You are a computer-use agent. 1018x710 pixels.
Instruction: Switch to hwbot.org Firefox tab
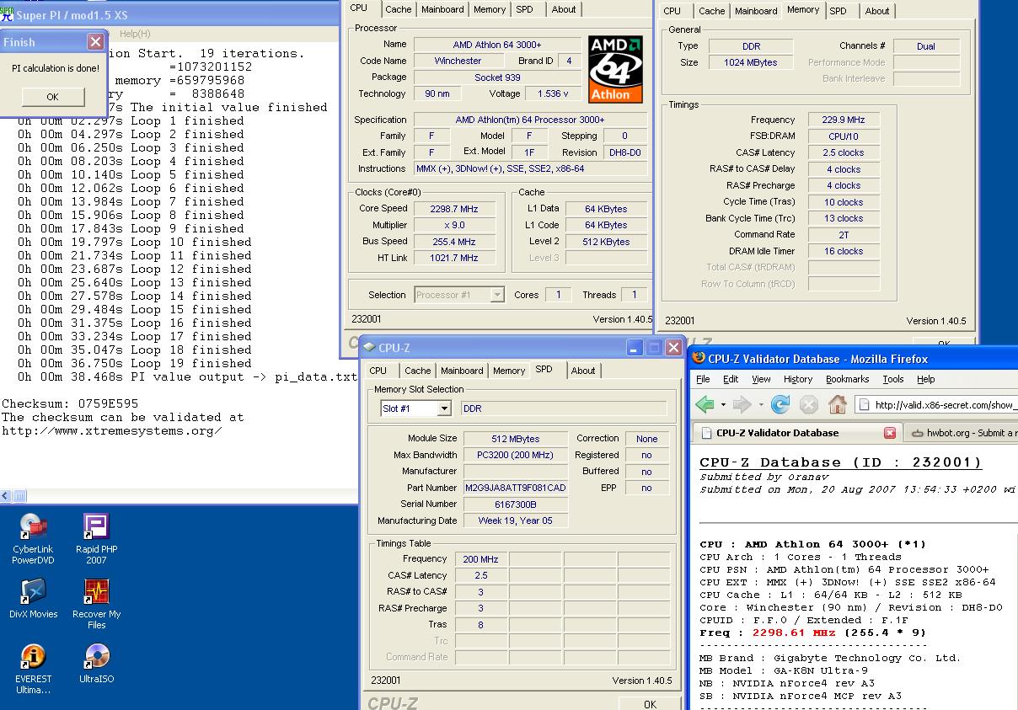pos(962,433)
